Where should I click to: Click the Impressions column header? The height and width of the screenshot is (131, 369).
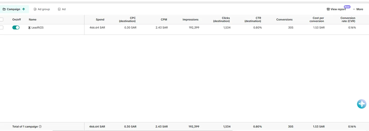(x=191, y=20)
